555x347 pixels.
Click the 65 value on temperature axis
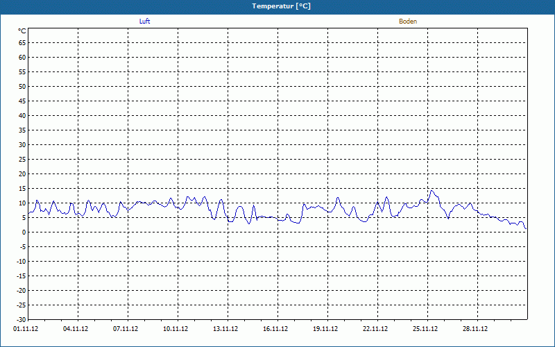(22, 43)
